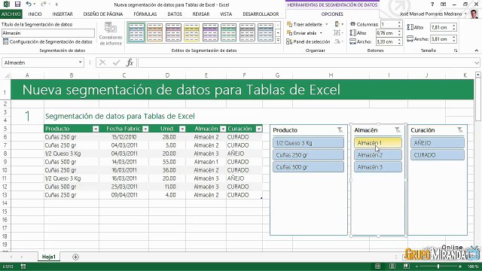Expand the formula bar arrow
The width and height of the screenshot is (482, 271).
pos(477,62)
